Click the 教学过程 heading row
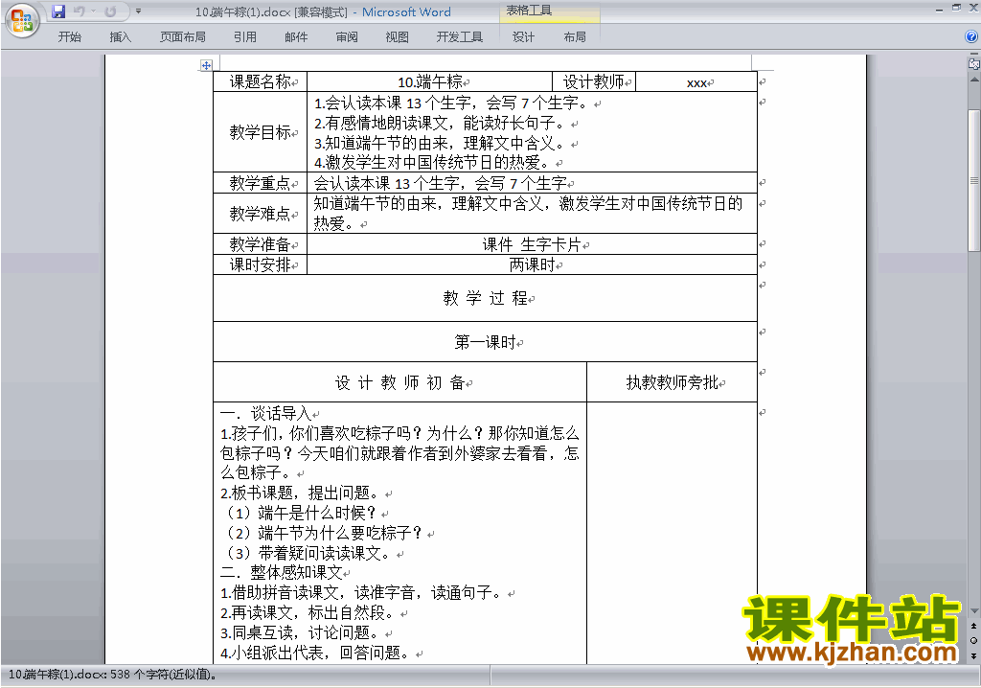This screenshot has height=688, width=981. point(485,298)
